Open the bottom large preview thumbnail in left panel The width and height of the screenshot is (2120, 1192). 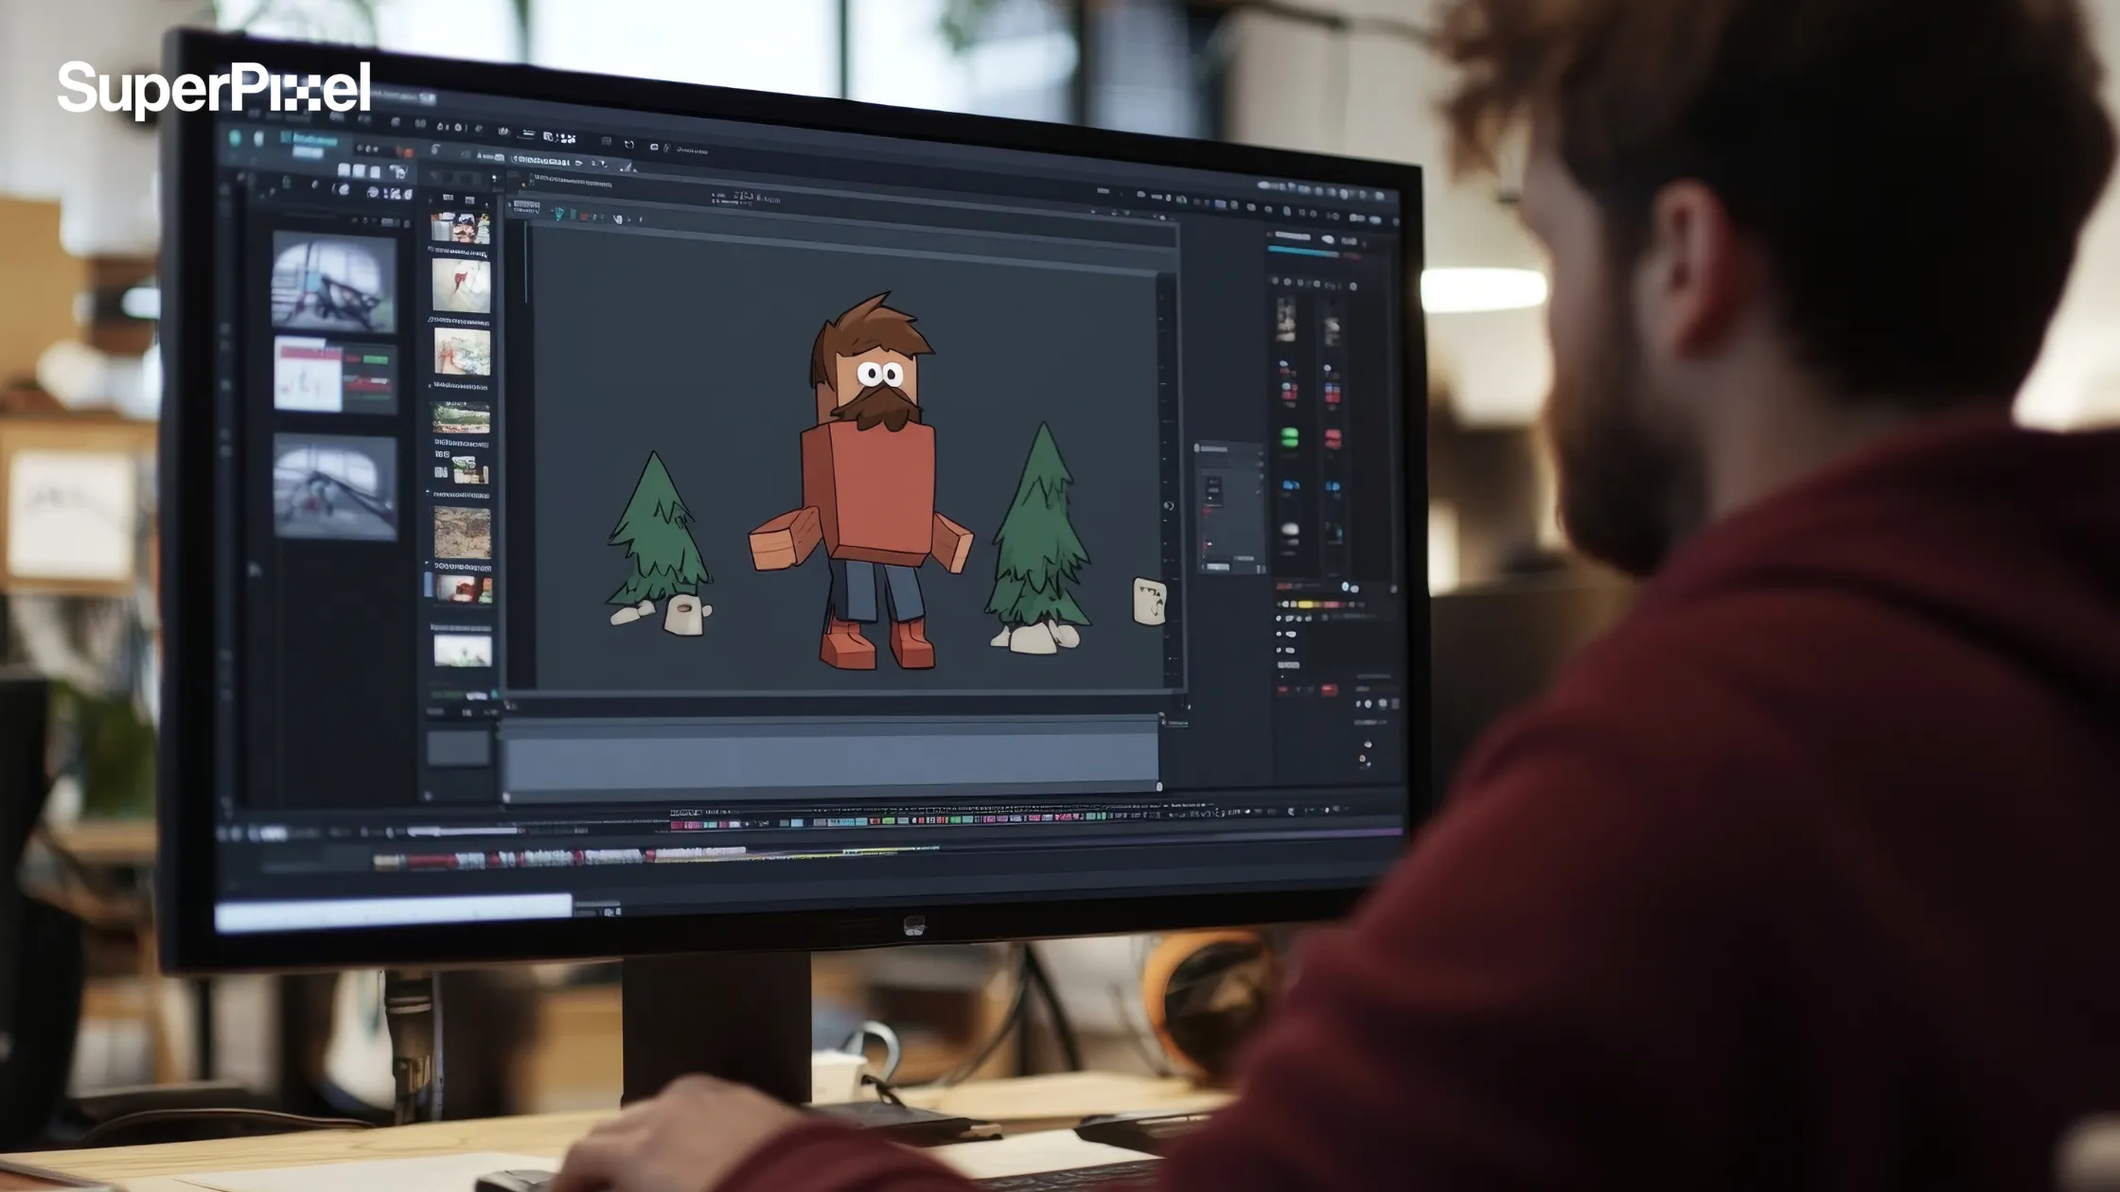point(335,487)
